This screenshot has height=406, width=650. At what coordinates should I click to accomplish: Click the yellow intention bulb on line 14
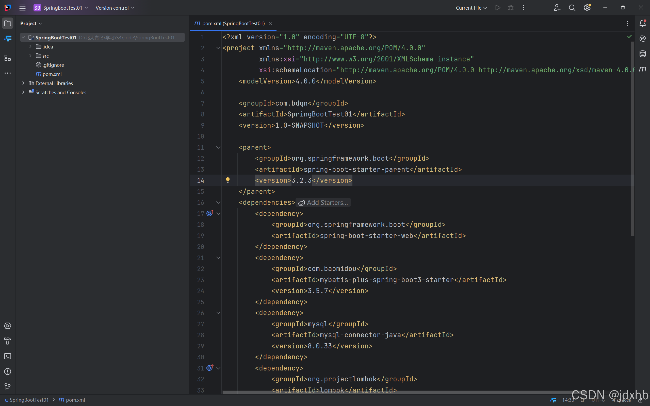point(227,180)
